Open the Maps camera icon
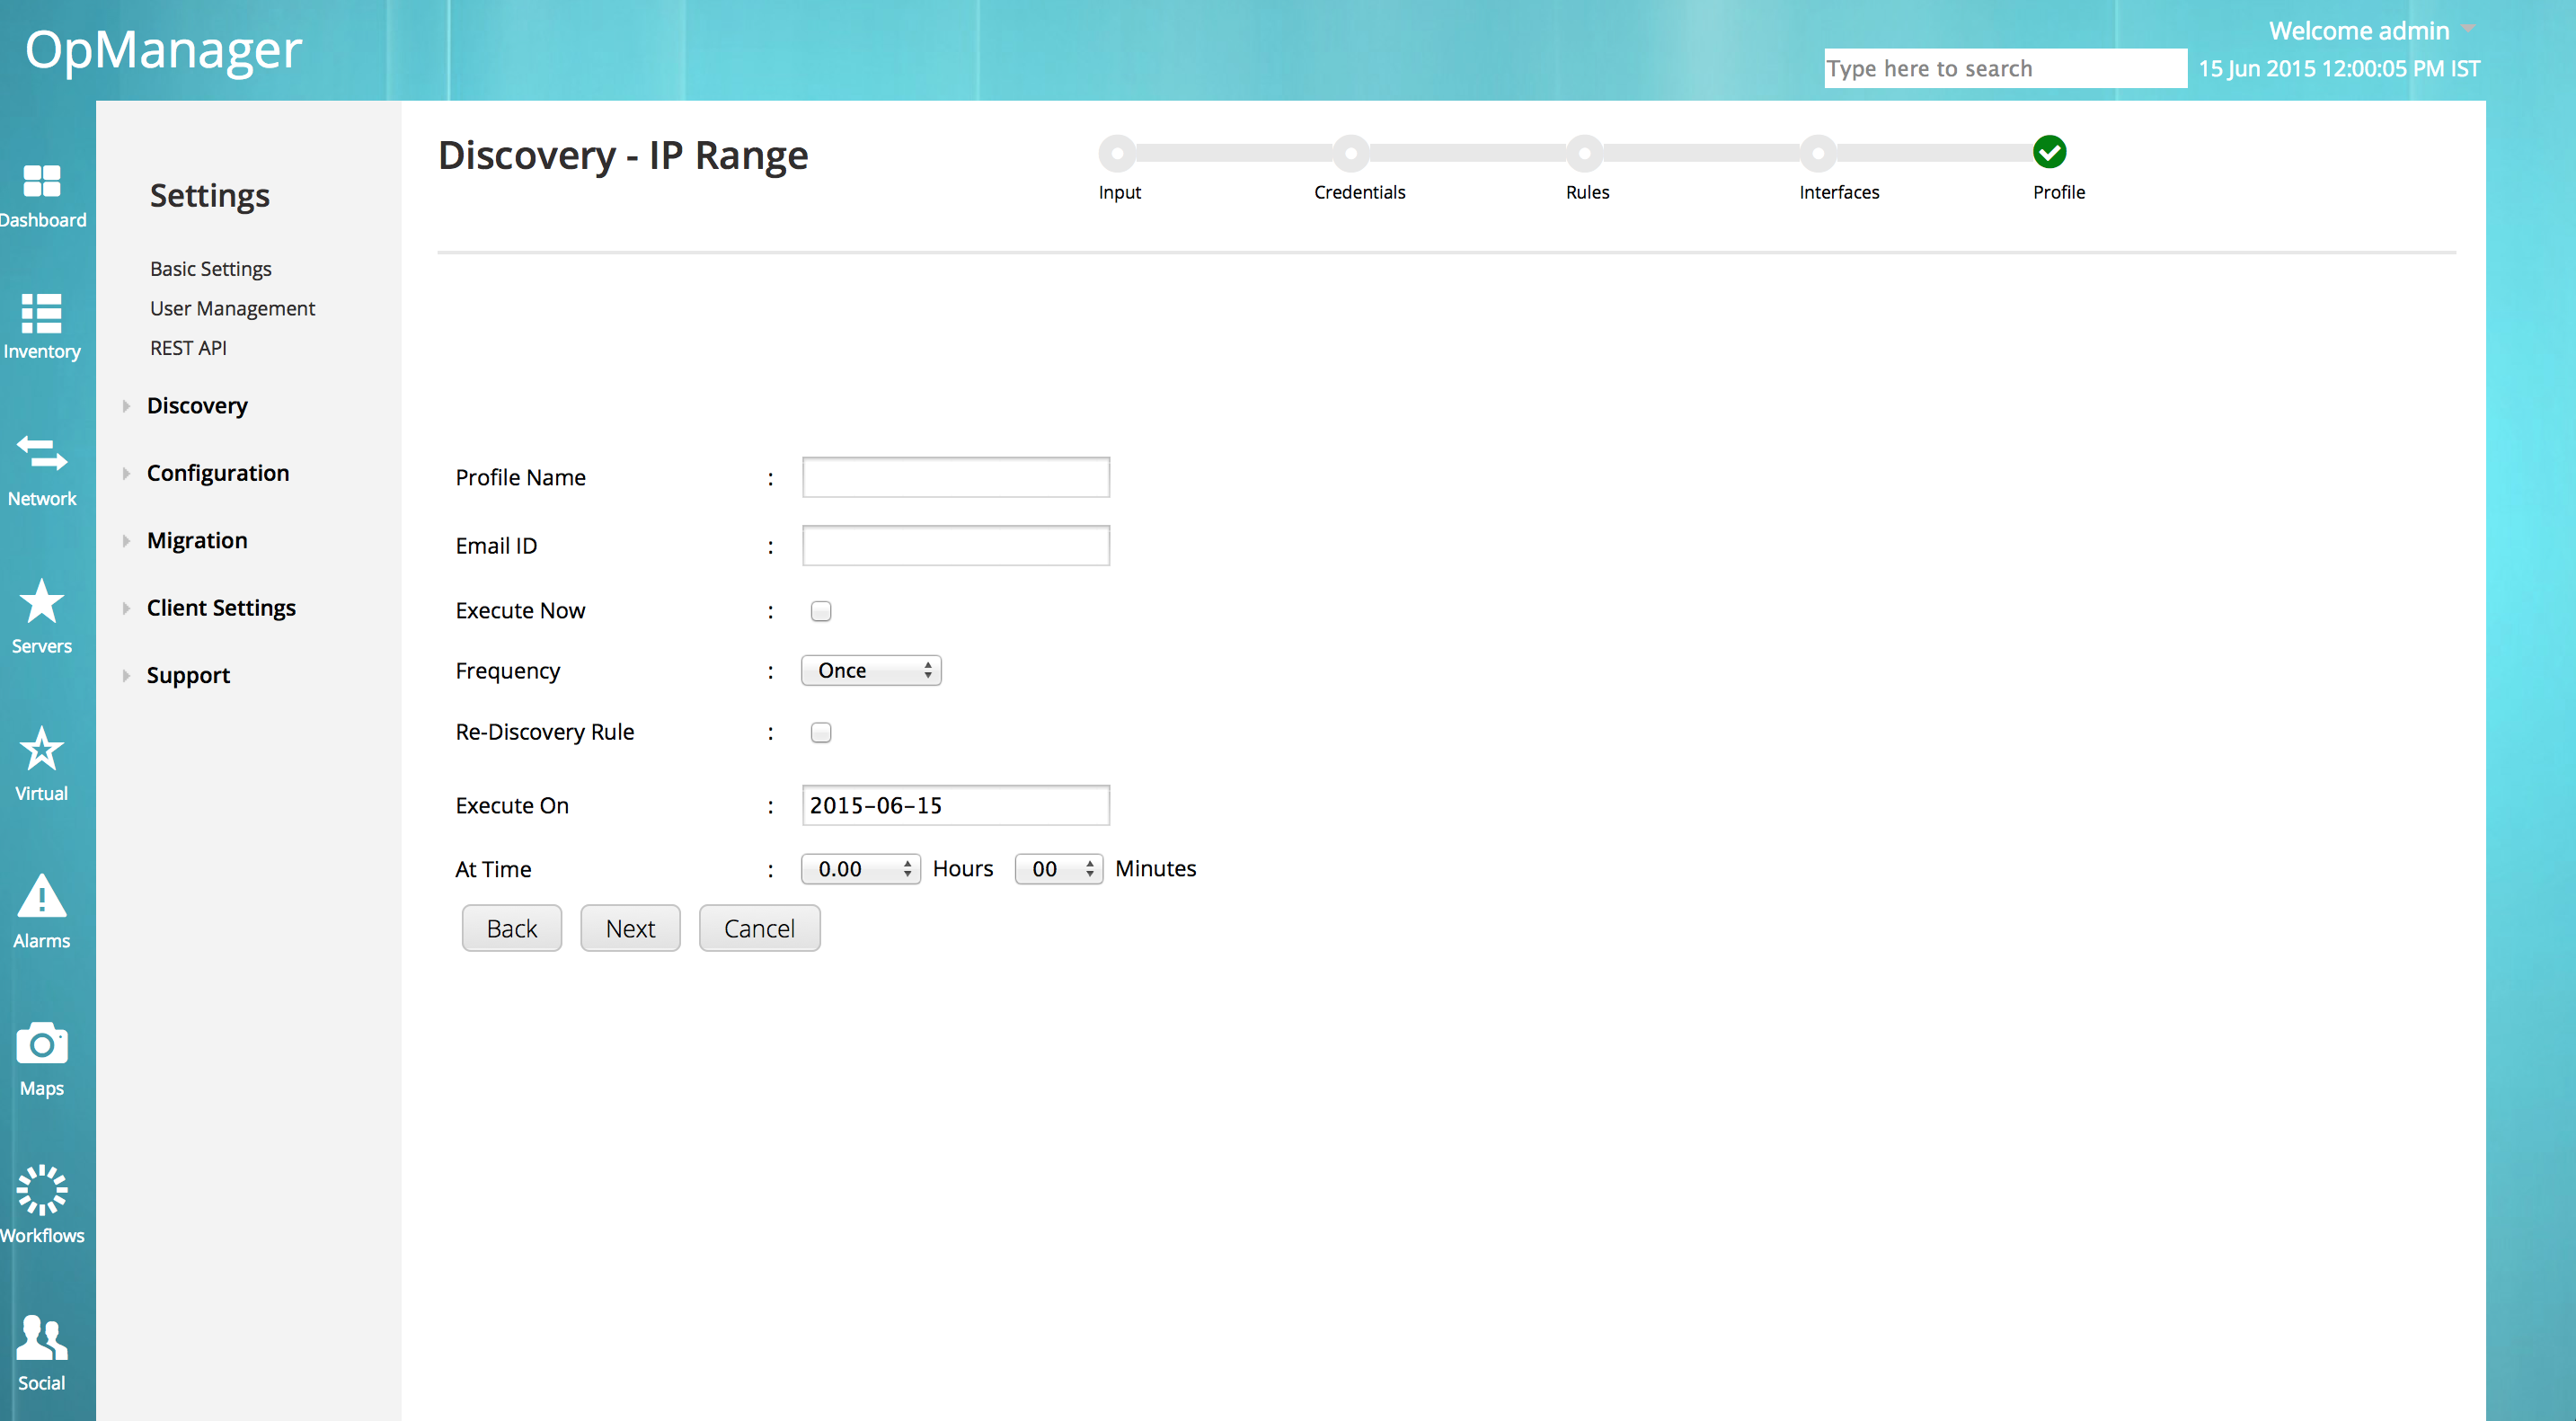This screenshot has width=2576, height=1421. point(41,1044)
